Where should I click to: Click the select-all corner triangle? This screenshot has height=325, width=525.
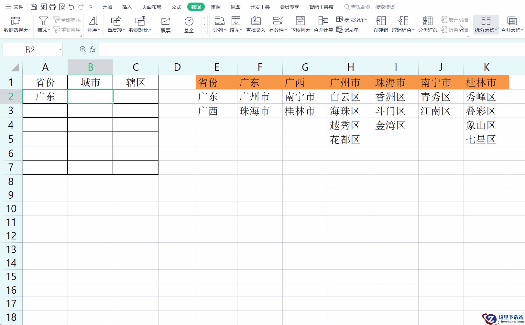point(15,67)
